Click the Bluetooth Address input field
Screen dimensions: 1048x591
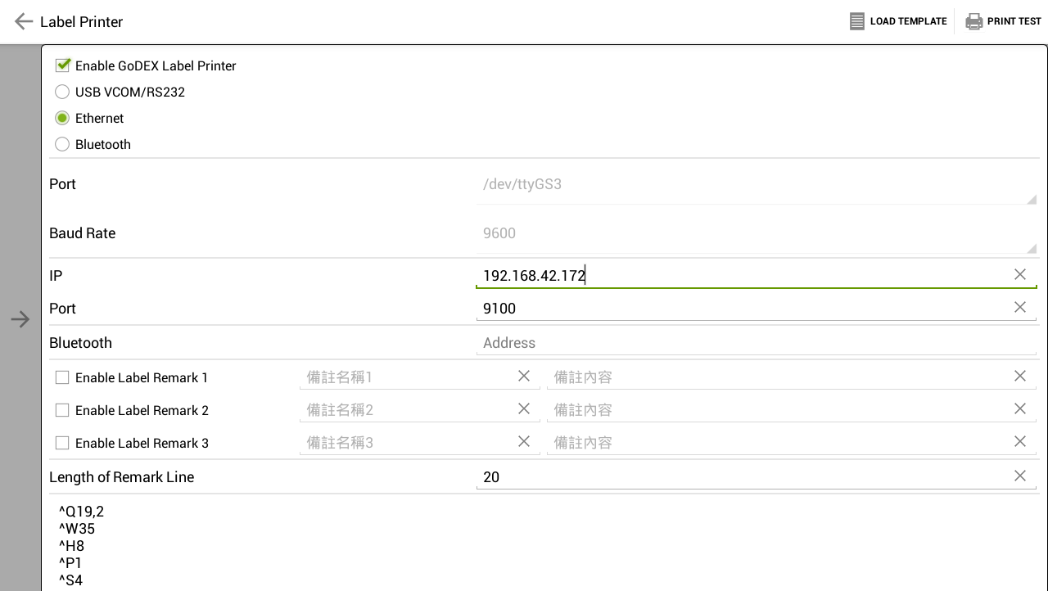(x=757, y=343)
